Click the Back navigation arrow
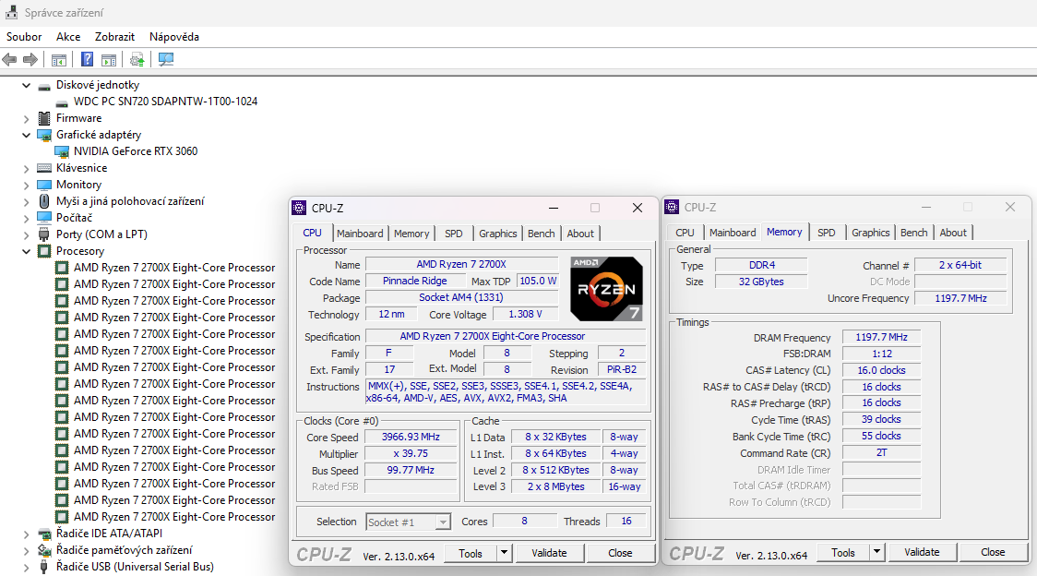 tap(9, 59)
